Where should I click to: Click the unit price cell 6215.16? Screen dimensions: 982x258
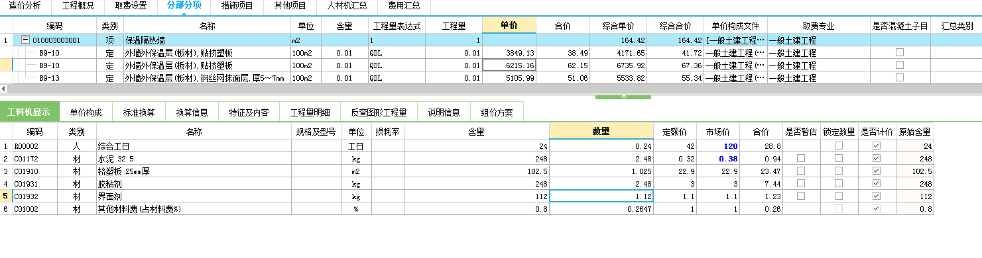click(509, 65)
